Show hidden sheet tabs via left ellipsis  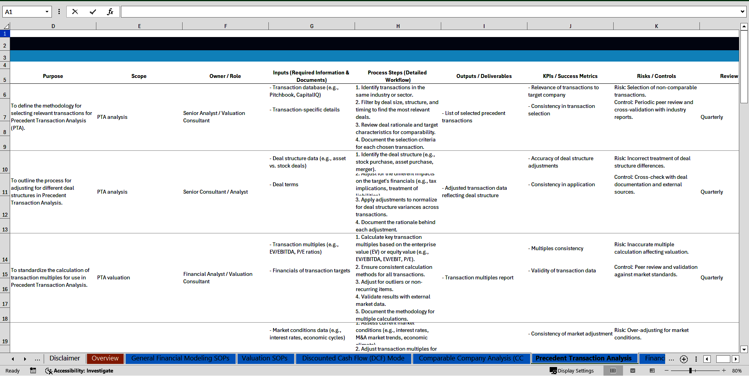(37, 359)
